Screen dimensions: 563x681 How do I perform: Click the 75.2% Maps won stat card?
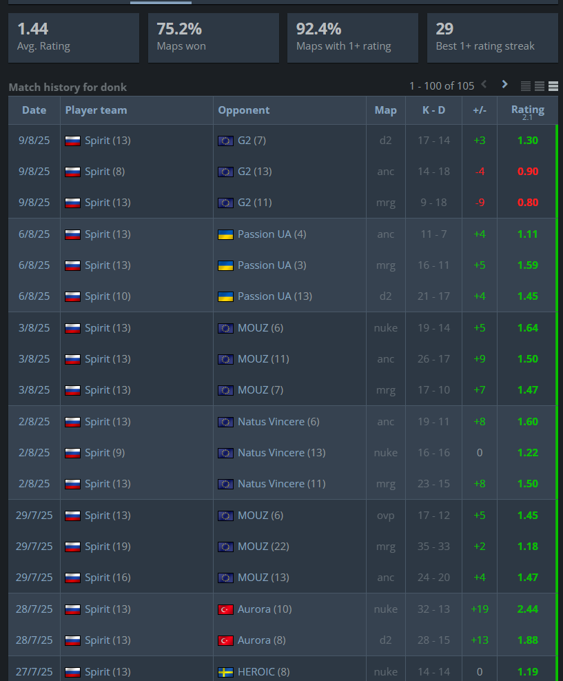point(214,38)
